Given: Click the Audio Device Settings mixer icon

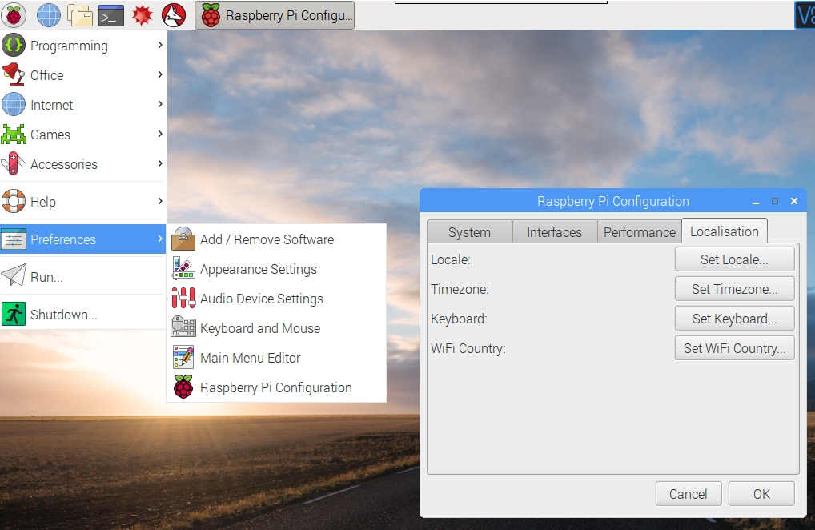Looking at the screenshot, I should pos(183,299).
